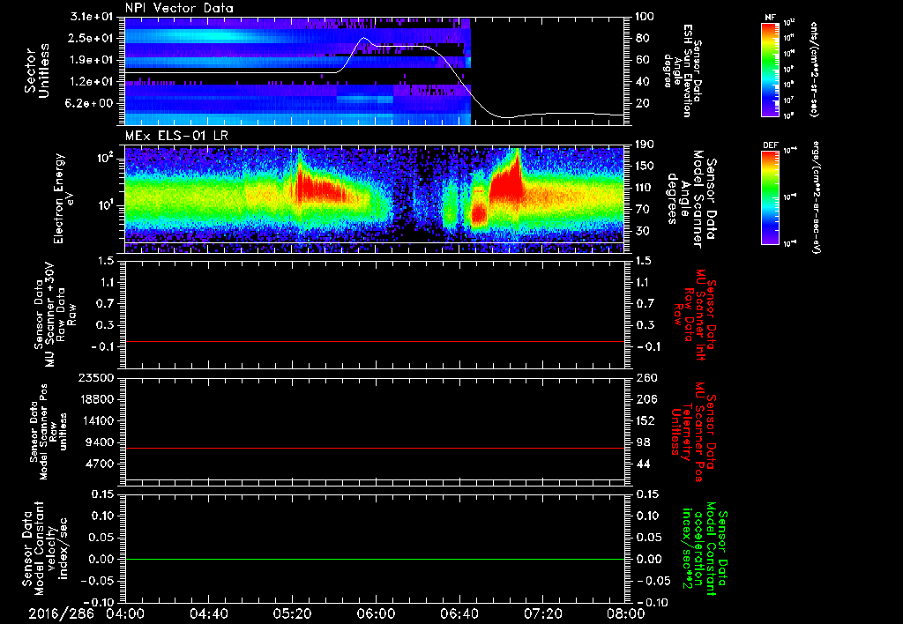903x624 pixels.
Task: Click the '04:00' time tick label
Action: tap(125, 613)
